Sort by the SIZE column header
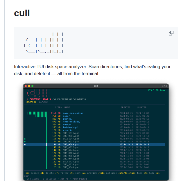 pos(58,107)
